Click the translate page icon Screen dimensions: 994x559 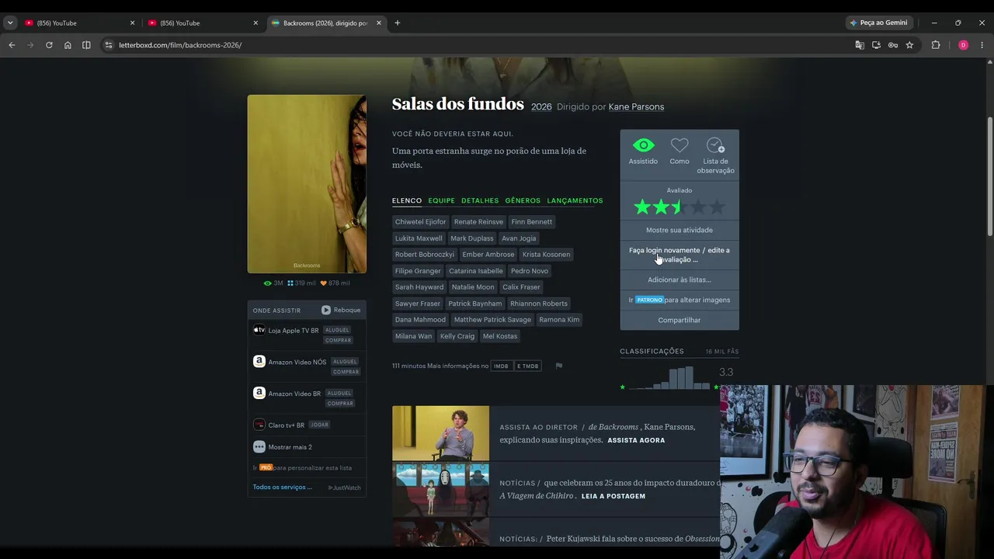860,45
